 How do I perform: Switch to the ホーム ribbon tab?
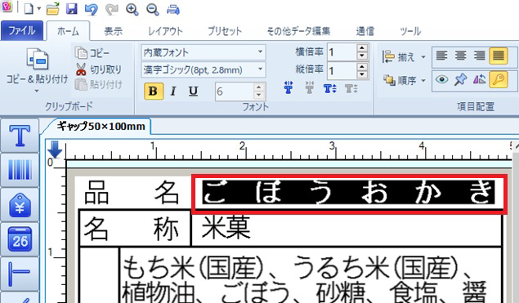68,31
